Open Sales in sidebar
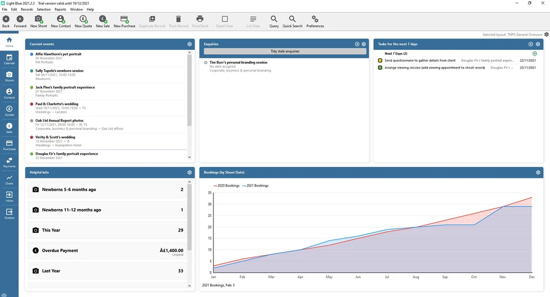Screen dimensions: 550x297 pyautogui.click(x=9, y=128)
